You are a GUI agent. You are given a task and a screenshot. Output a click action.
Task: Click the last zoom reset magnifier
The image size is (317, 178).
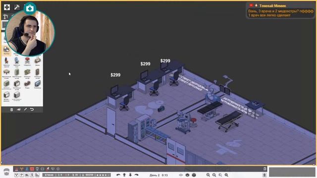[226, 175]
